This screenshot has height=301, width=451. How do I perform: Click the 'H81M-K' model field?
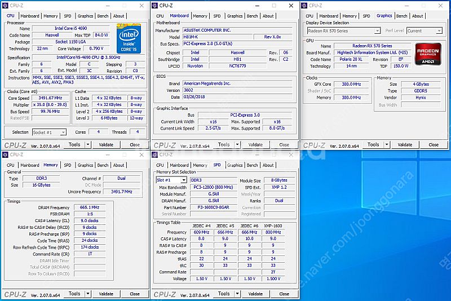point(218,37)
